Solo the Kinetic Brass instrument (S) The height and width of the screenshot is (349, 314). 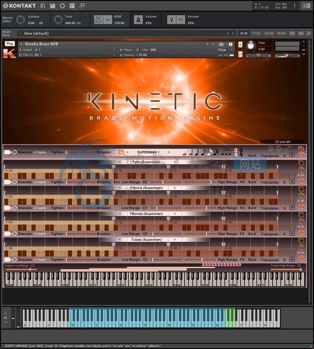[x=240, y=44]
